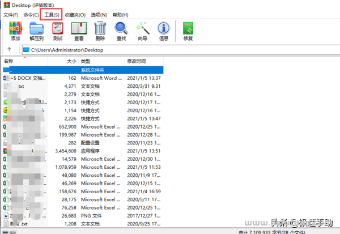
Task: Select the Excel row sized 76,258
Action: (83, 208)
